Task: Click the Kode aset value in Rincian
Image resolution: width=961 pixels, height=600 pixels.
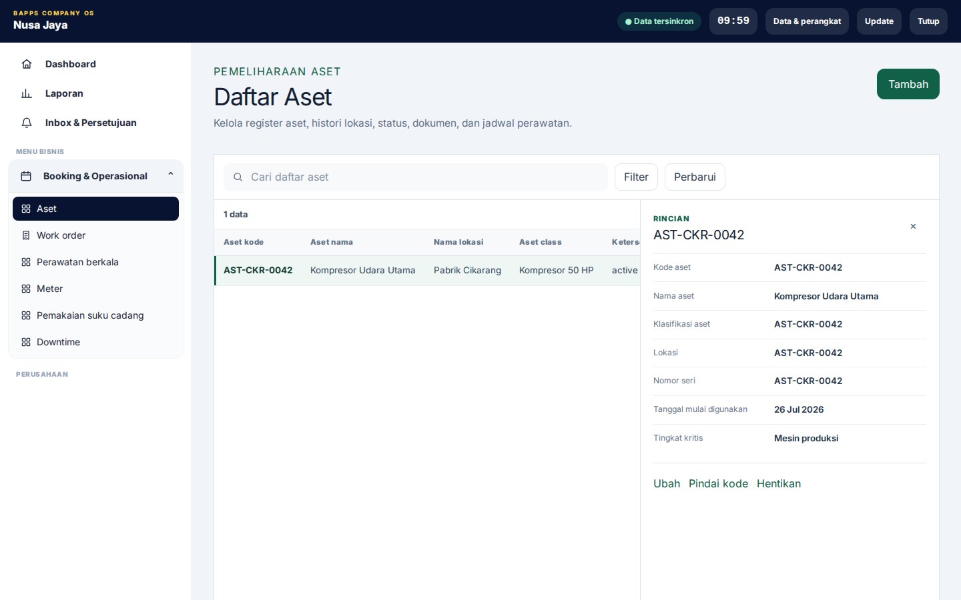Action: tap(808, 267)
